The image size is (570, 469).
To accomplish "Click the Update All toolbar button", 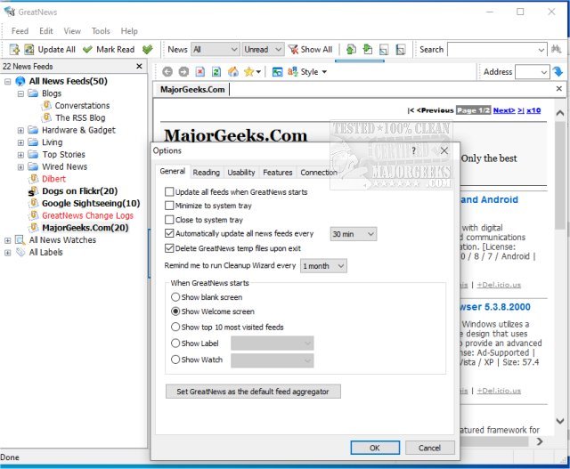I will tap(50, 50).
